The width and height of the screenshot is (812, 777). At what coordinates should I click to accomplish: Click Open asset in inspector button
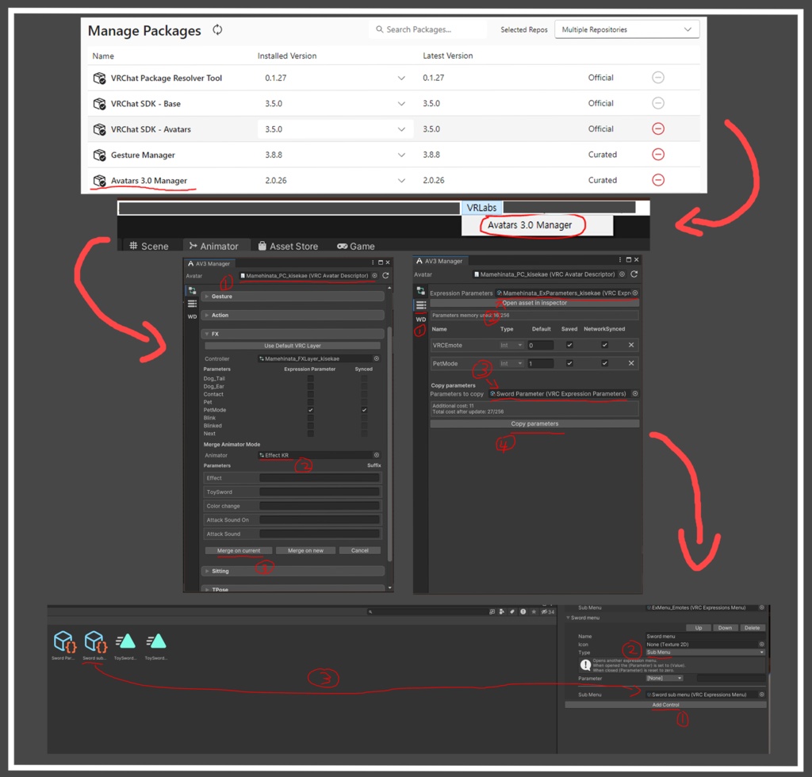534,303
